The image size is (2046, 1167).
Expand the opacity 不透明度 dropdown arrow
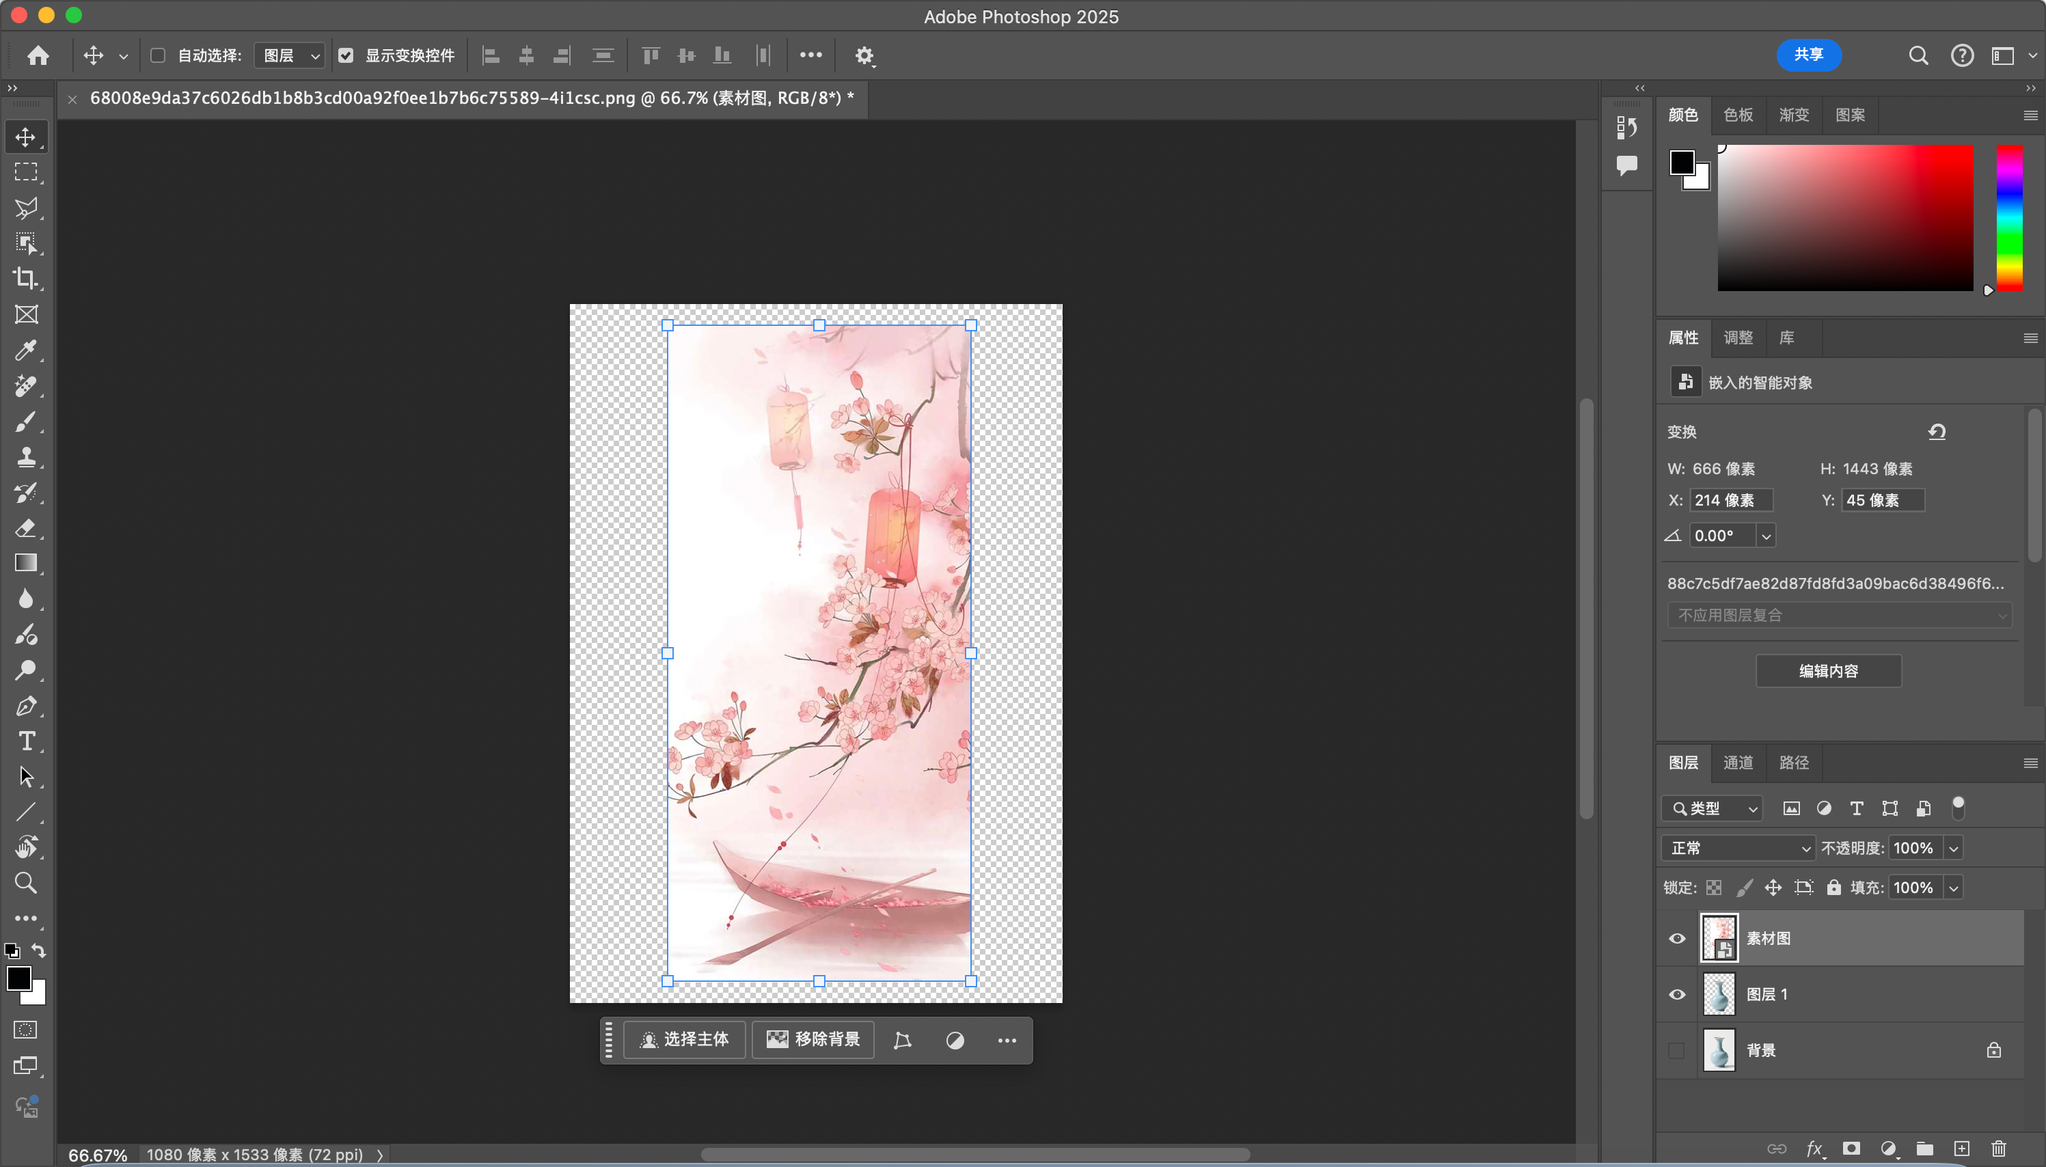(x=1954, y=848)
